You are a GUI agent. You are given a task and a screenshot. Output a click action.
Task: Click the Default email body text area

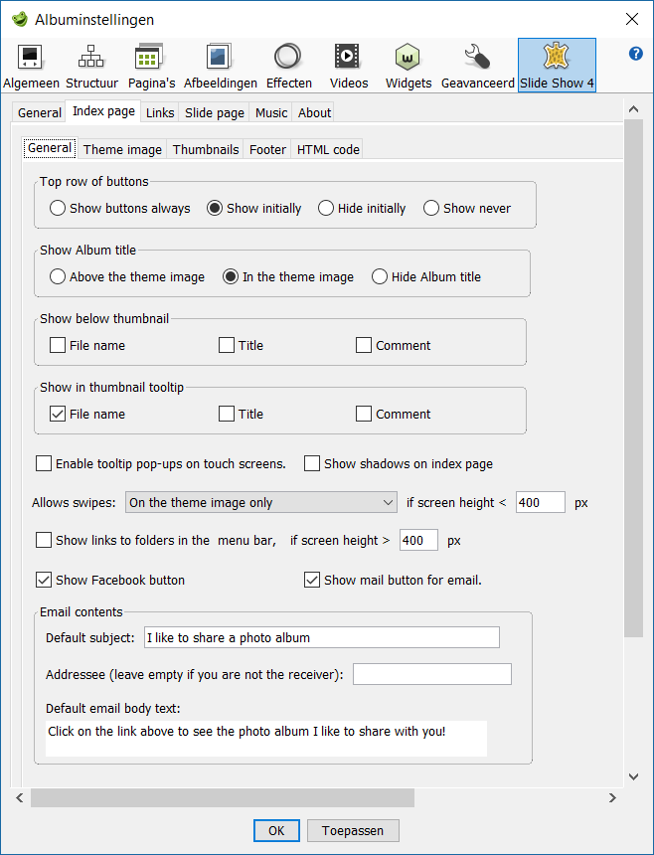point(266,739)
